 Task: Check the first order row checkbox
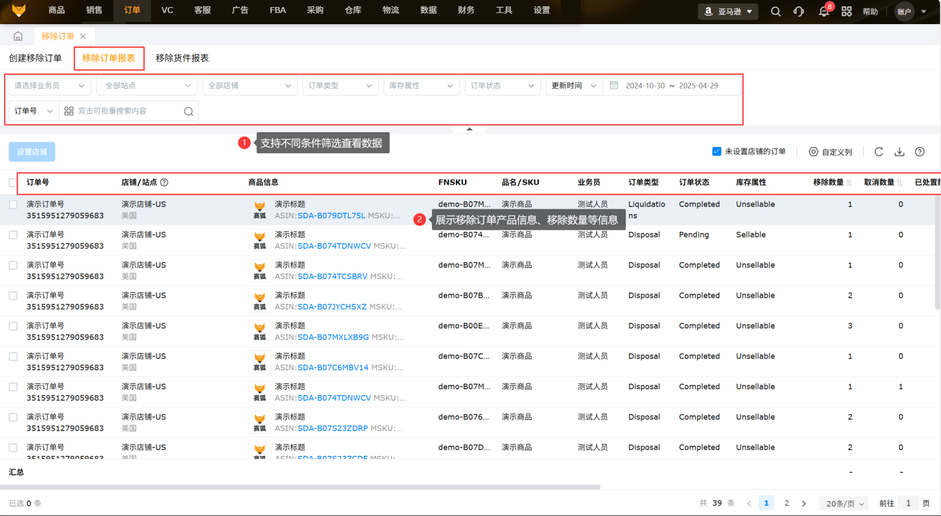pyautogui.click(x=13, y=205)
